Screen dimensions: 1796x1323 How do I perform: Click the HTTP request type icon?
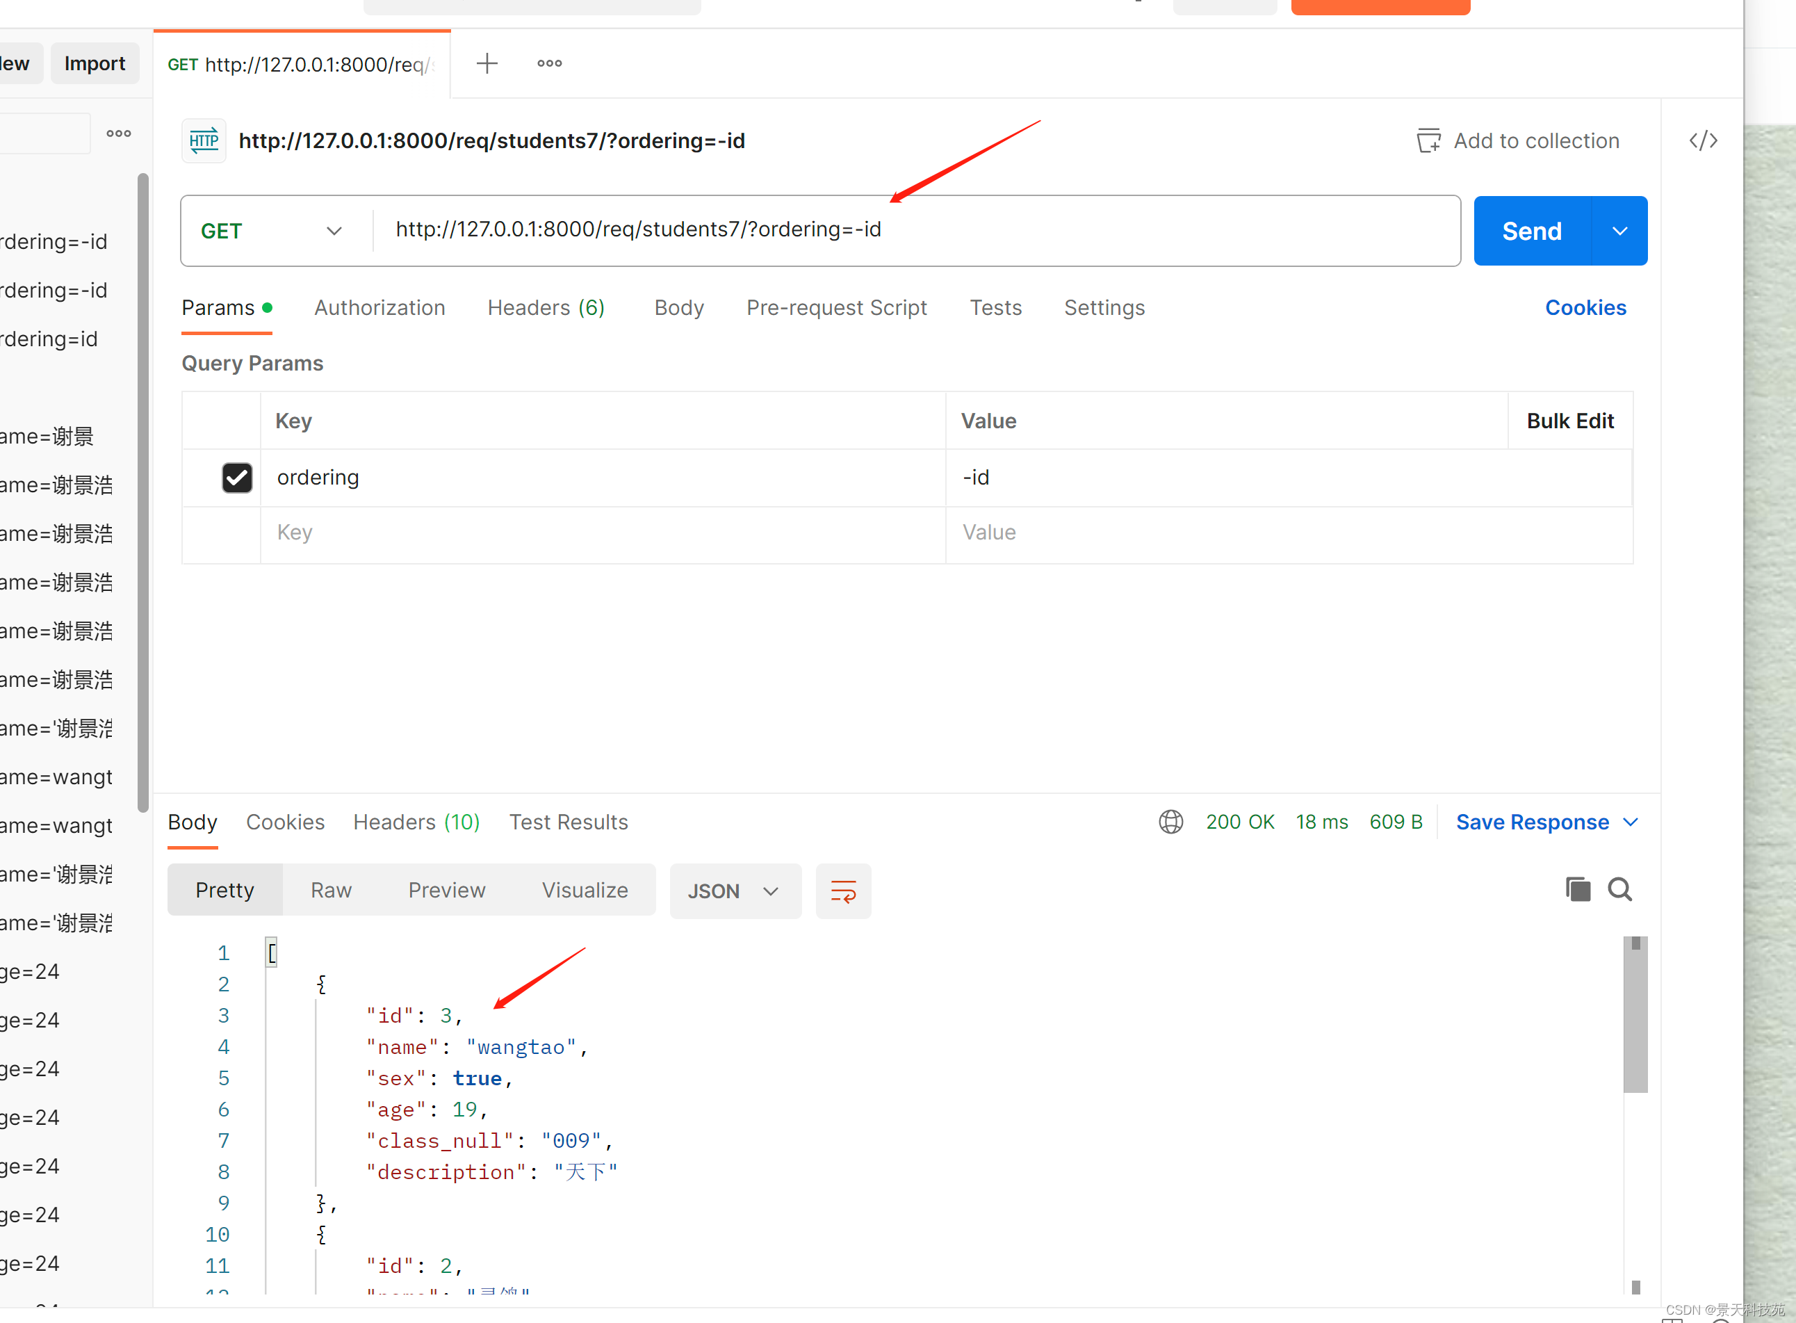(x=204, y=141)
